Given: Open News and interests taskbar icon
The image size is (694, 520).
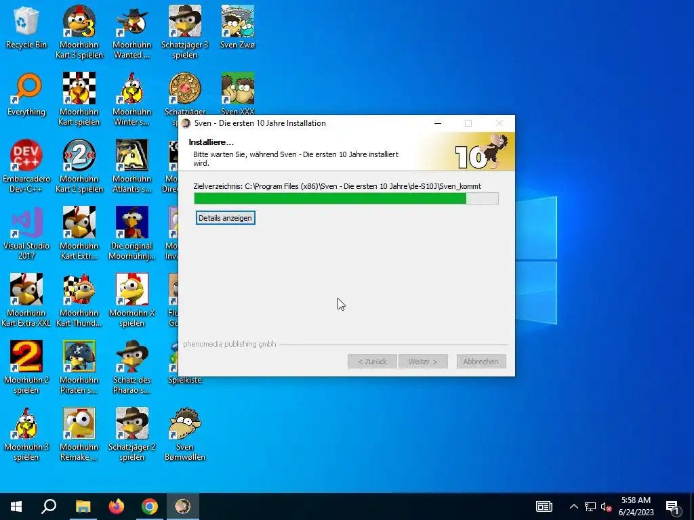Looking at the screenshot, I should [x=544, y=506].
